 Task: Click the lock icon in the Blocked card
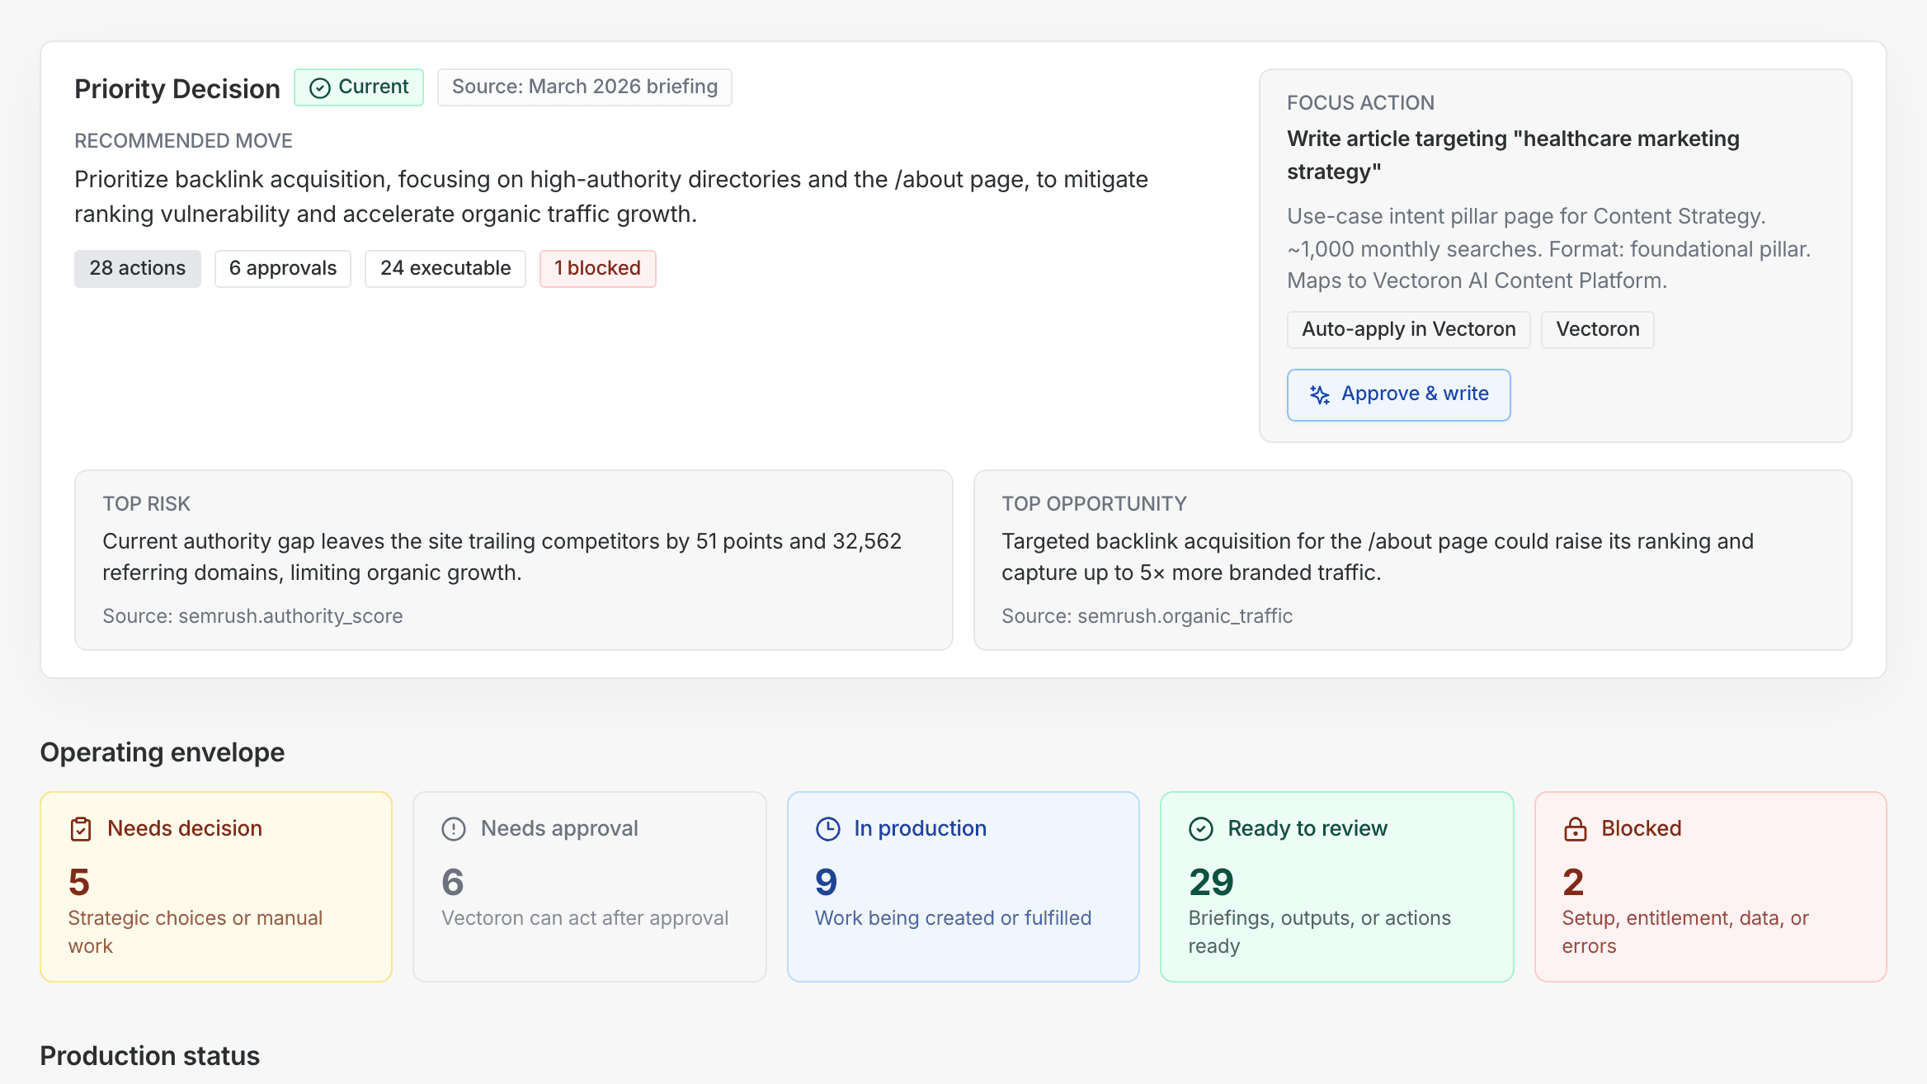tap(1576, 828)
